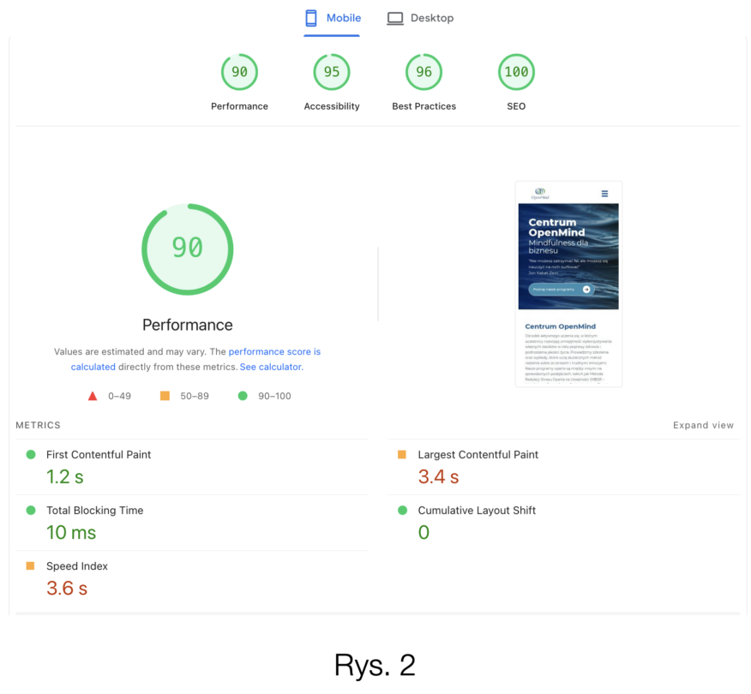Expand view of the metrics section
Image resolution: width=751 pixels, height=694 pixels.
point(703,425)
